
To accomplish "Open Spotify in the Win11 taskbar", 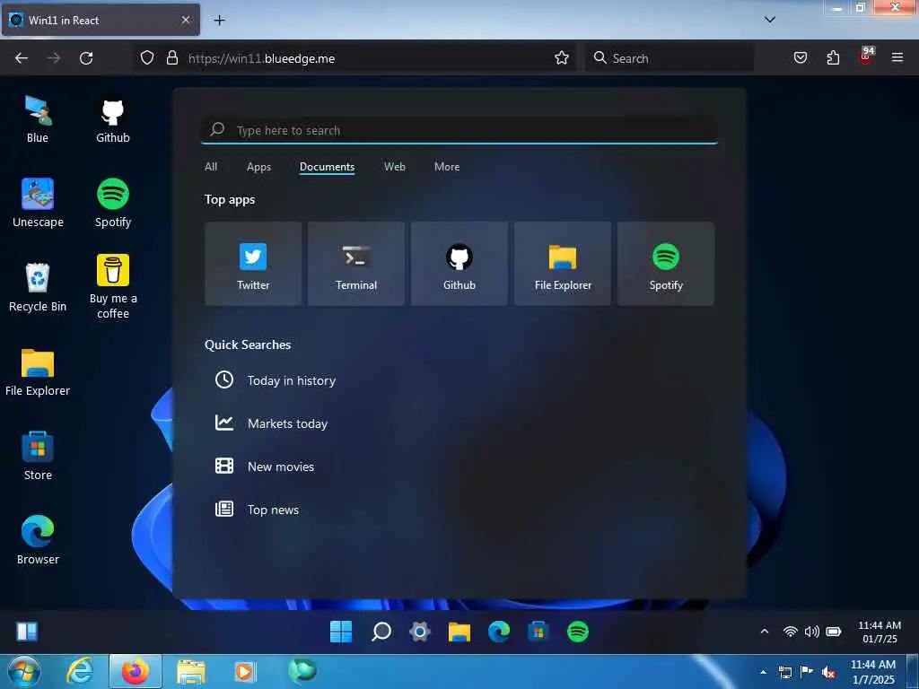I will [x=577, y=632].
